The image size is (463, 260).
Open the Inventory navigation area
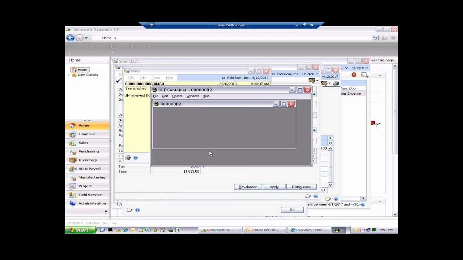coord(87,160)
